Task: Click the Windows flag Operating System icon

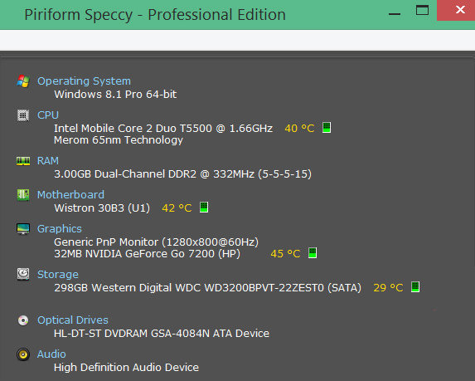Action: 23,81
